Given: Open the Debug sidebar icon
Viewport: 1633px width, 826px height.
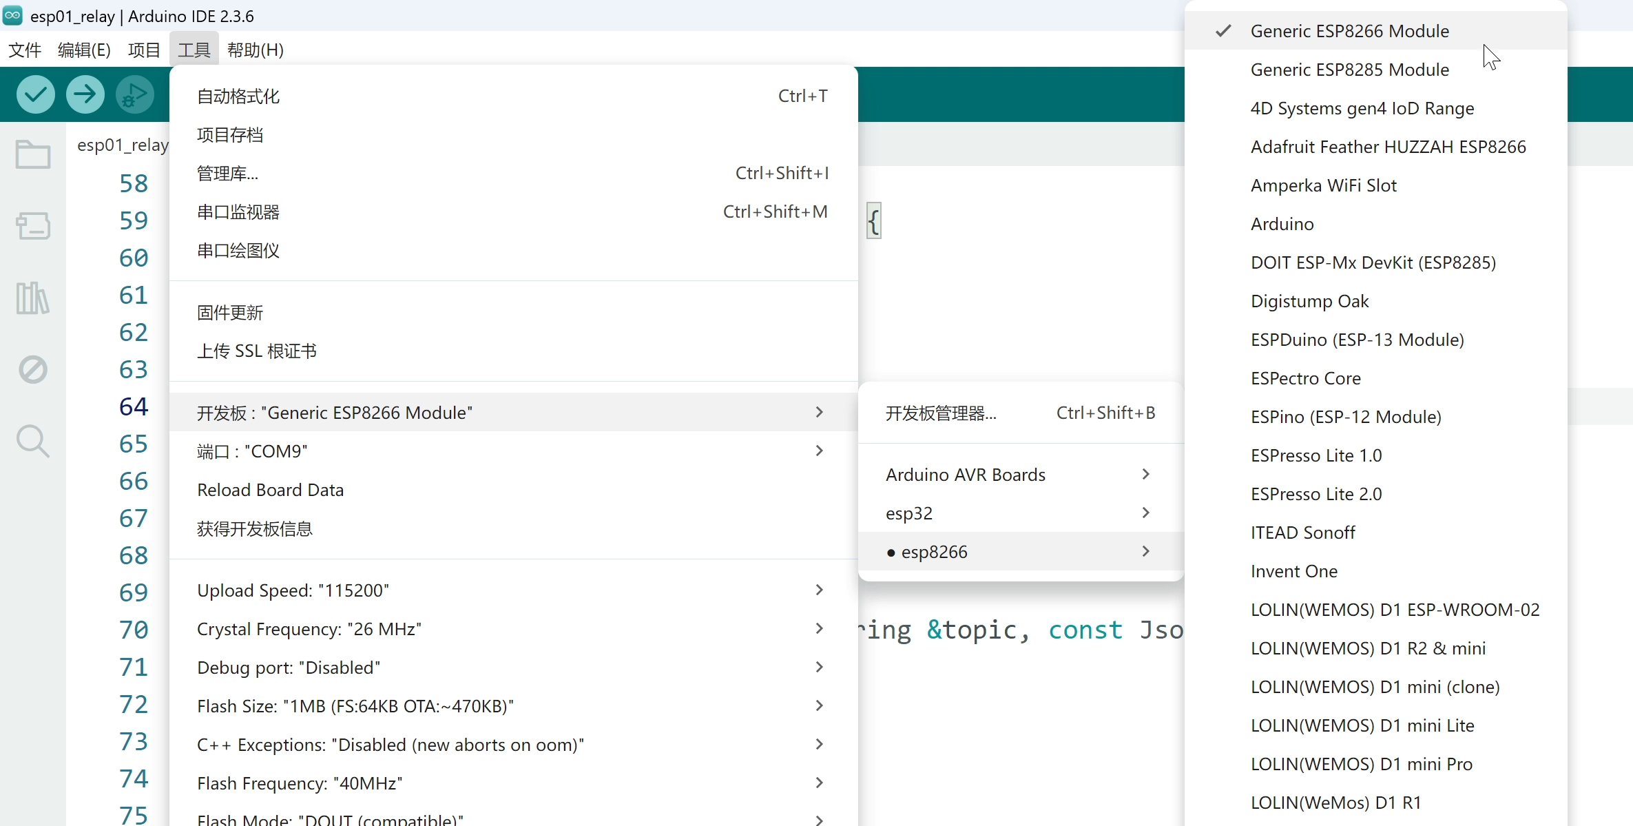Looking at the screenshot, I should coord(32,369).
